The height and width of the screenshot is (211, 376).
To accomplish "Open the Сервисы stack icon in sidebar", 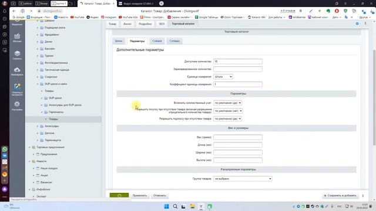I will click(x=17, y=55).
